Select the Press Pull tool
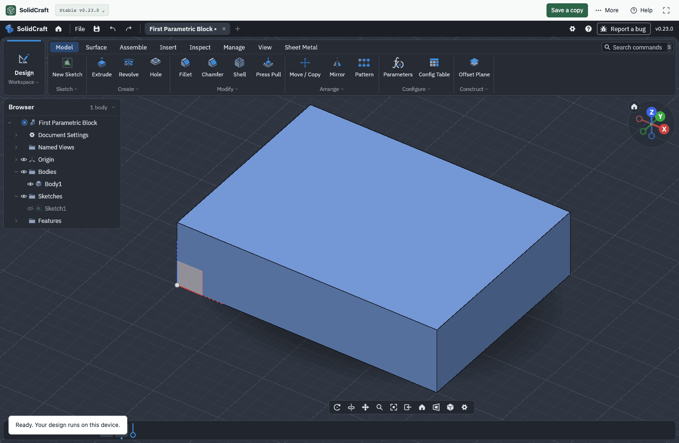This screenshot has width=679, height=443. point(268,67)
